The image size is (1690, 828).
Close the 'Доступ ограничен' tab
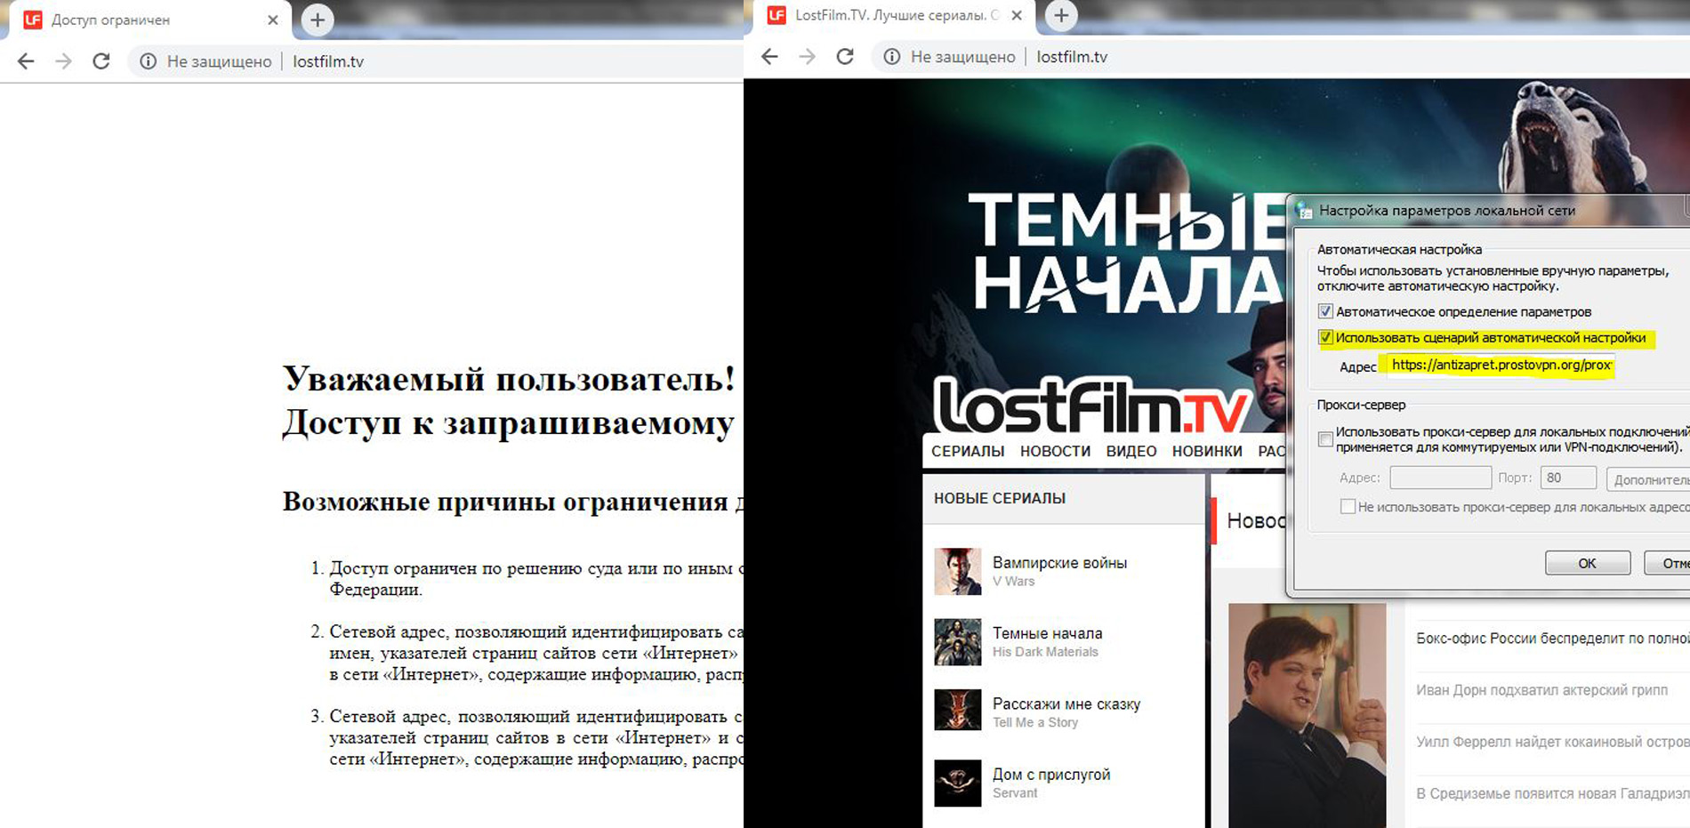pyautogui.click(x=272, y=20)
